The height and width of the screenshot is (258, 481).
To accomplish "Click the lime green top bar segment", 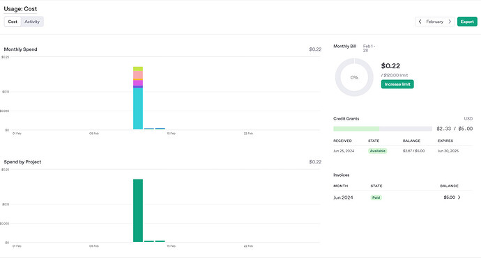I will click(138, 69).
